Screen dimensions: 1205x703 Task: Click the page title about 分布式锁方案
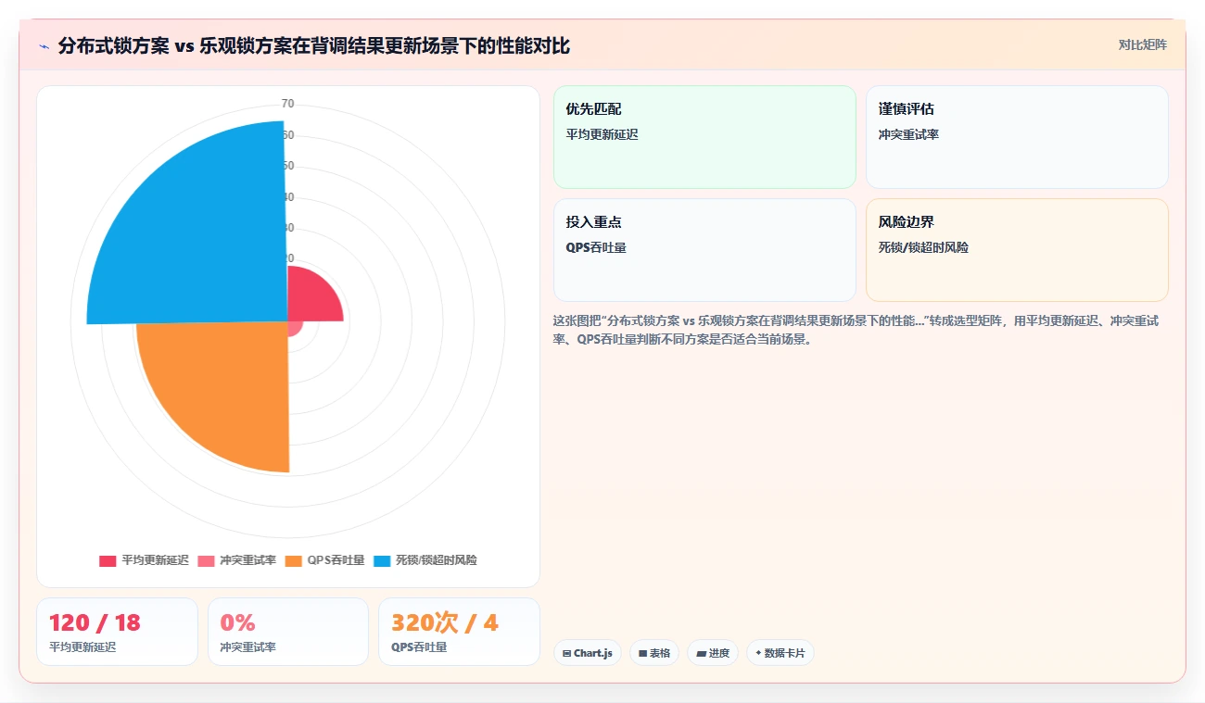(314, 45)
